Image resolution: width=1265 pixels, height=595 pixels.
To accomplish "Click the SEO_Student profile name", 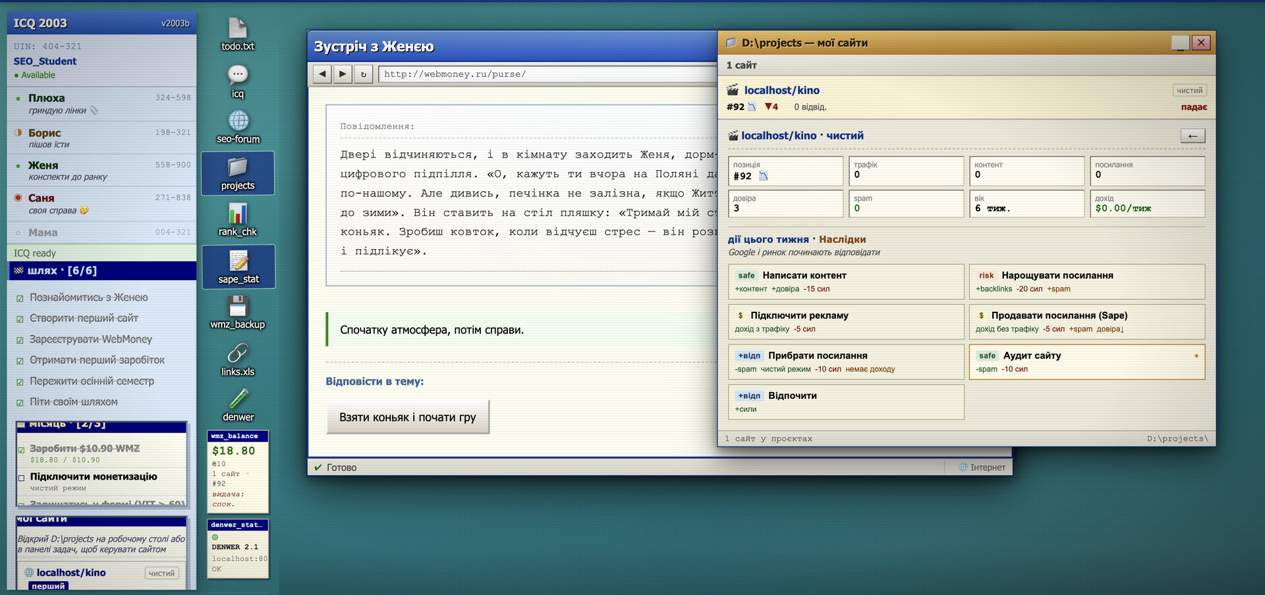I will 45,61.
